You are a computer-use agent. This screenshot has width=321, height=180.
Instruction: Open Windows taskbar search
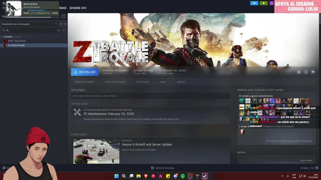(x=124, y=176)
